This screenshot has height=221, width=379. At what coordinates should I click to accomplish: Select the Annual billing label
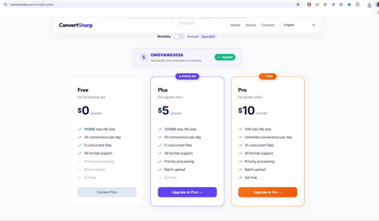tap(192, 37)
